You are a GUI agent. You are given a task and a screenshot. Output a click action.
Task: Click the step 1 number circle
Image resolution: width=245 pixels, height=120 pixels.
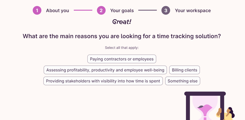(37, 10)
